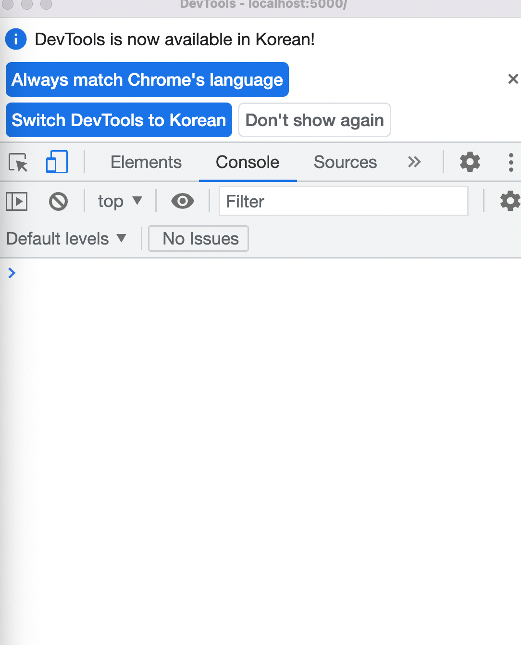Switch to the Elements tab
Image resolution: width=521 pixels, height=645 pixels.
[x=146, y=162]
